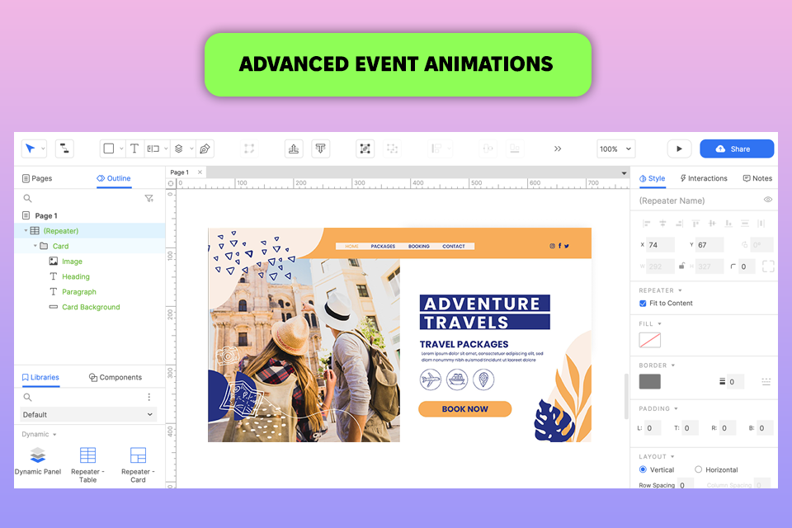Collapse the BORDER section arrow

pos(673,365)
